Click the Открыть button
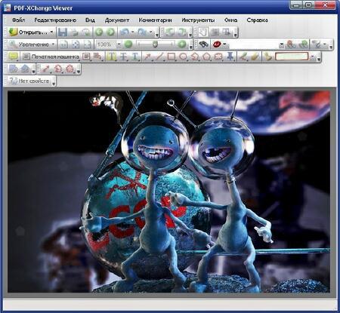 [x=28, y=32]
